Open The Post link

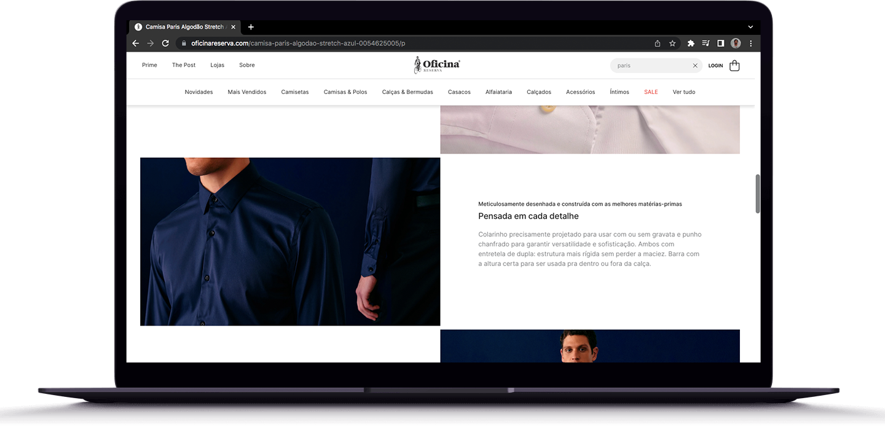click(184, 65)
